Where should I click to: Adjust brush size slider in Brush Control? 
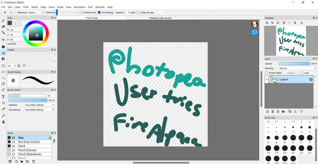(x=27, y=96)
